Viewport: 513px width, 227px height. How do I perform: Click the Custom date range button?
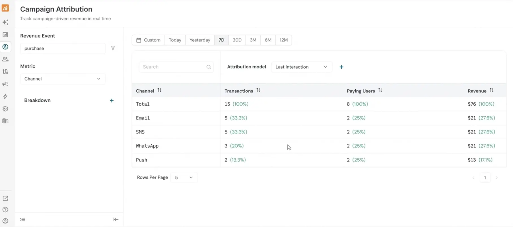click(148, 40)
